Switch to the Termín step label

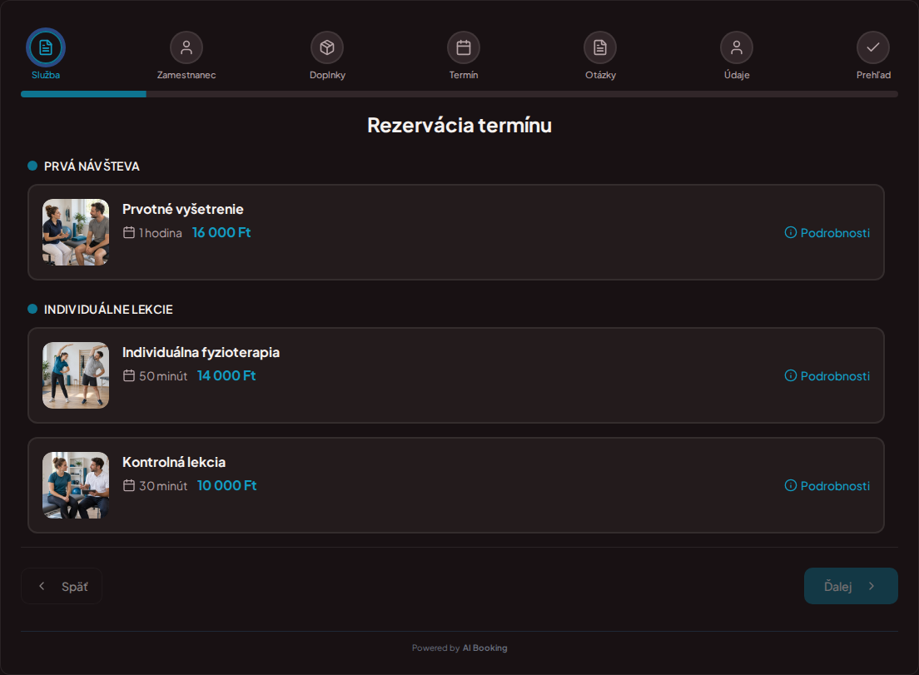click(464, 75)
